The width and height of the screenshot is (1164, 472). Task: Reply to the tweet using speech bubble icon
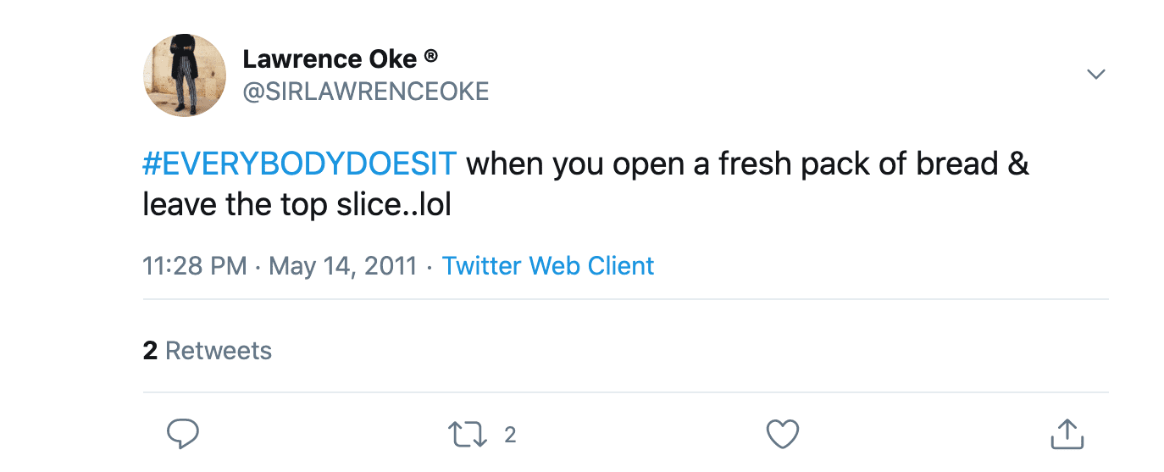182,434
